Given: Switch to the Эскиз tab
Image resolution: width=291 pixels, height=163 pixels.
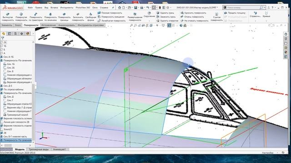Looking at the screenshot, I should click(x=18, y=25).
